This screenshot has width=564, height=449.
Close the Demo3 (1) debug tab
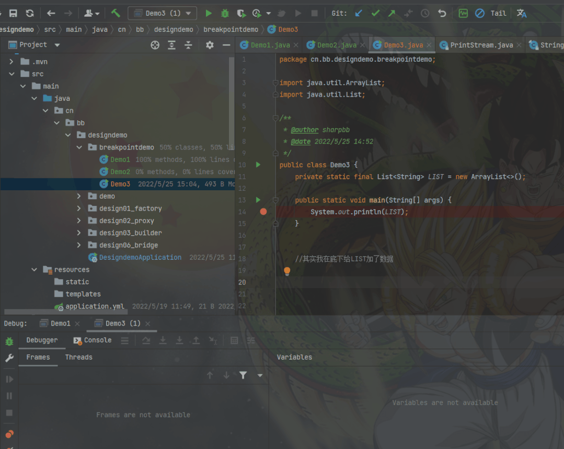[x=148, y=324]
